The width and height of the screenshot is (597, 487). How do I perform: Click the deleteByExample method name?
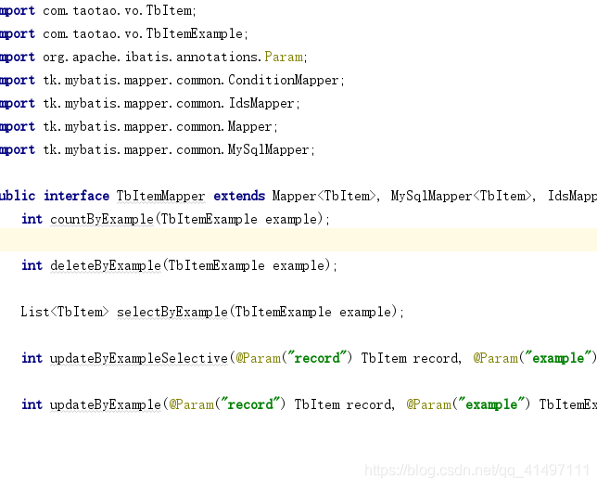click(x=106, y=266)
